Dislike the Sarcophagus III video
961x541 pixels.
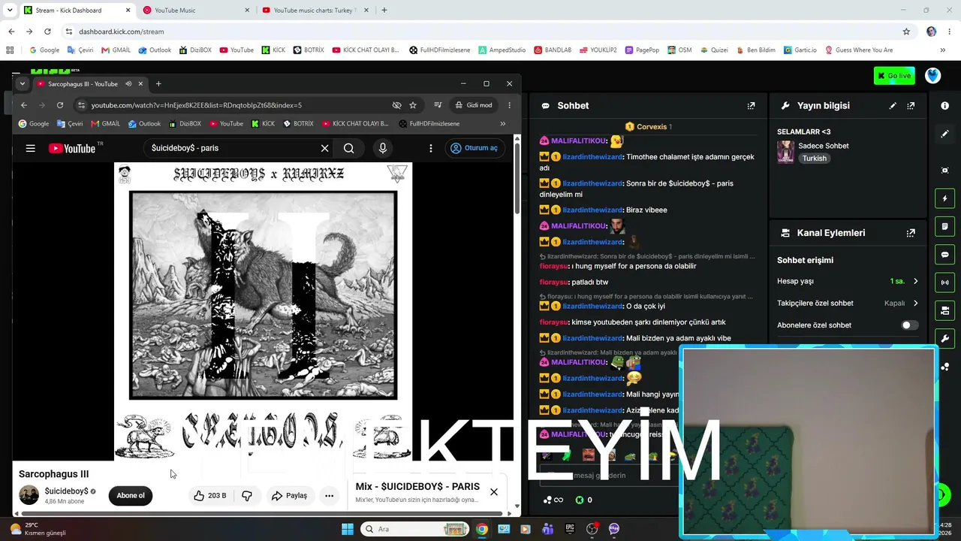[x=246, y=495]
